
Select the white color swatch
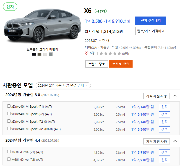click(45, 54)
